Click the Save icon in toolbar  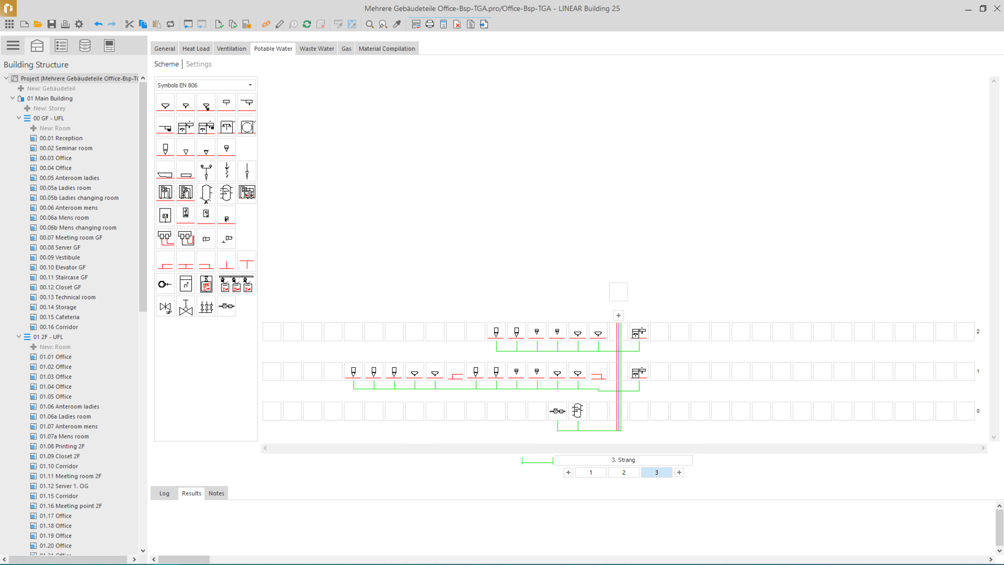(51, 24)
